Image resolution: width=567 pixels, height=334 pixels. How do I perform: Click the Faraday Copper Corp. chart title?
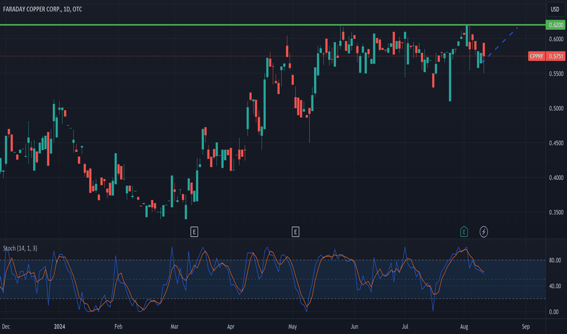pyautogui.click(x=43, y=9)
